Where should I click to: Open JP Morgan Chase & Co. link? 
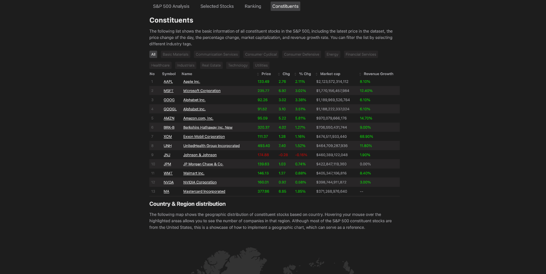pyautogui.click(x=203, y=164)
